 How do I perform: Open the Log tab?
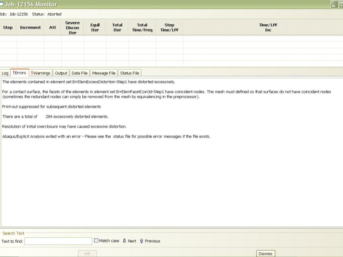[x=5, y=73]
